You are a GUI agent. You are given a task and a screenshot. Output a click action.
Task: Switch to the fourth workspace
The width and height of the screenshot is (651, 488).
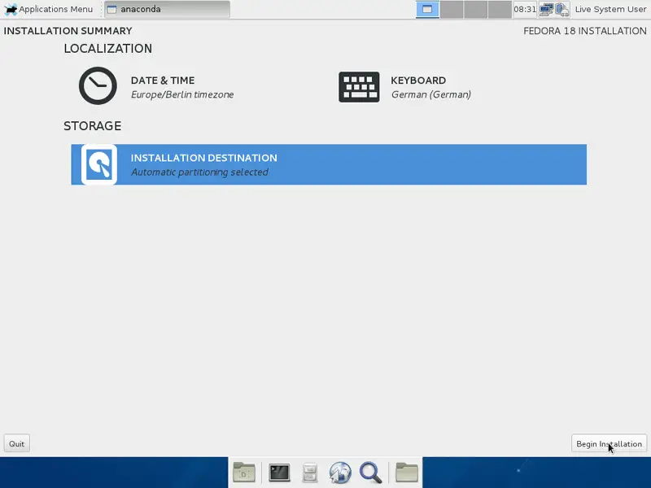tap(500, 9)
